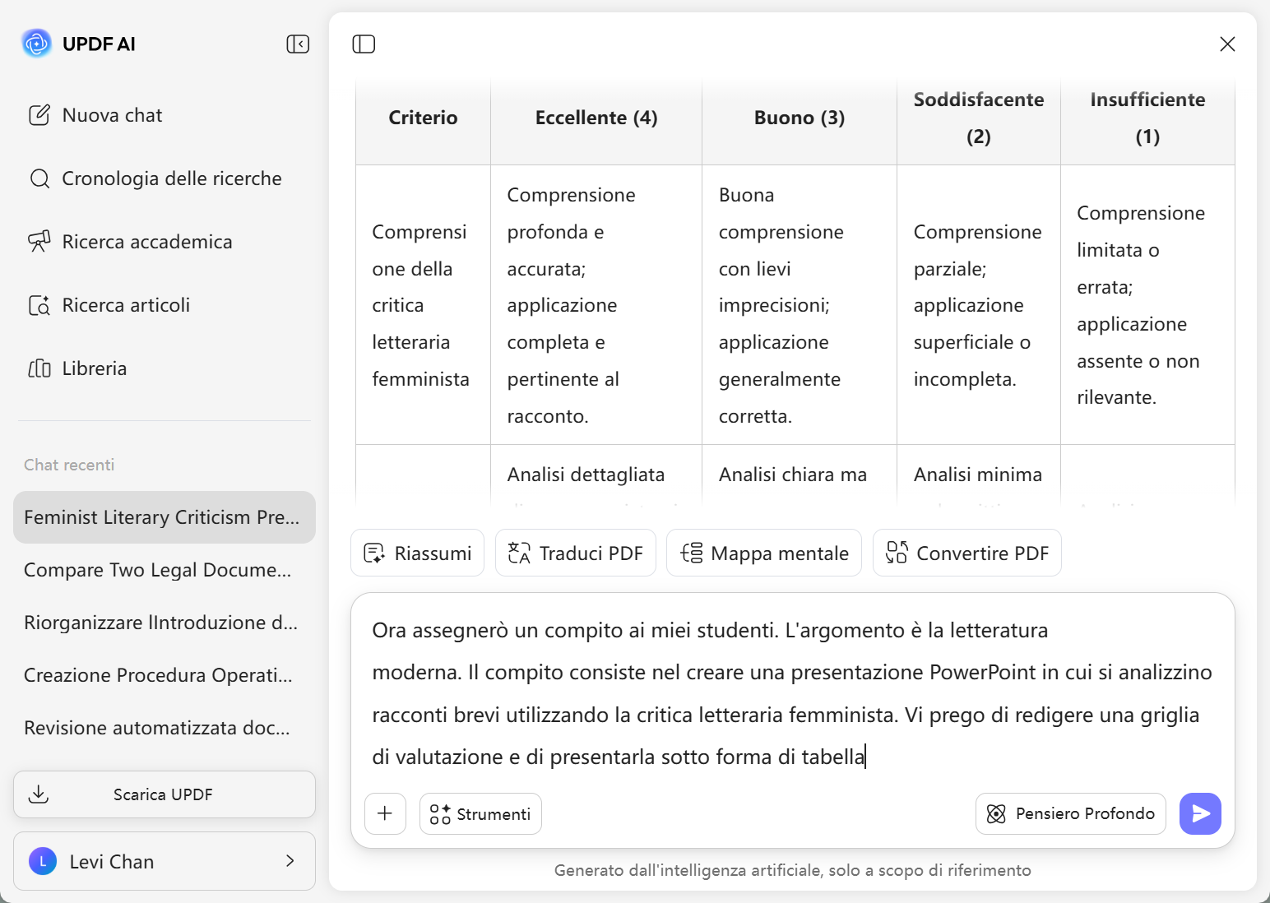Image resolution: width=1270 pixels, height=903 pixels.
Task: Select the Feminist Literary Criticism chat
Action: click(x=164, y=517)
